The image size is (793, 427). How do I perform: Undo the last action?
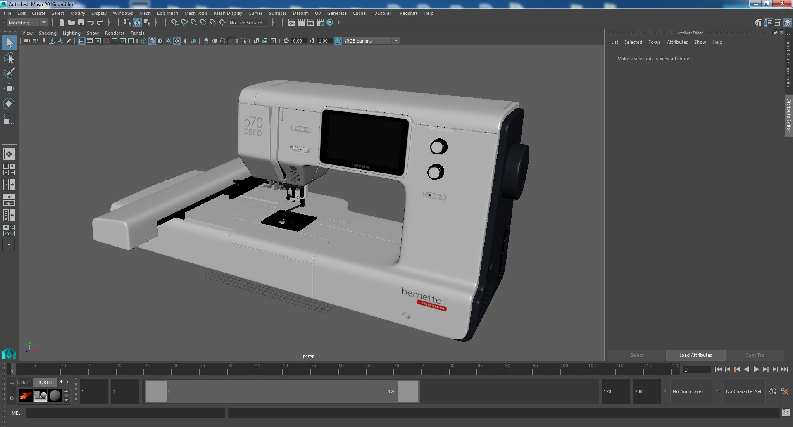(90, 22)
